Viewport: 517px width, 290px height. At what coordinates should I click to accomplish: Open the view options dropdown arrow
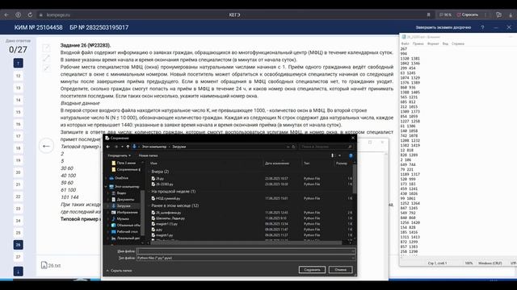[339, 155]
